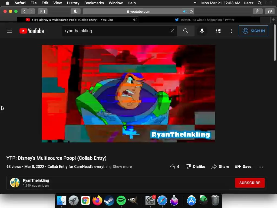Expand description with Show more
Screen dimensions: 277x208
pos(122,167)
